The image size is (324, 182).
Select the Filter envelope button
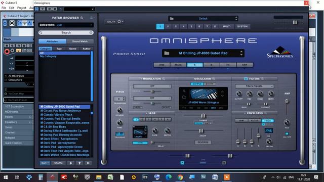click(x=255, y=120)
